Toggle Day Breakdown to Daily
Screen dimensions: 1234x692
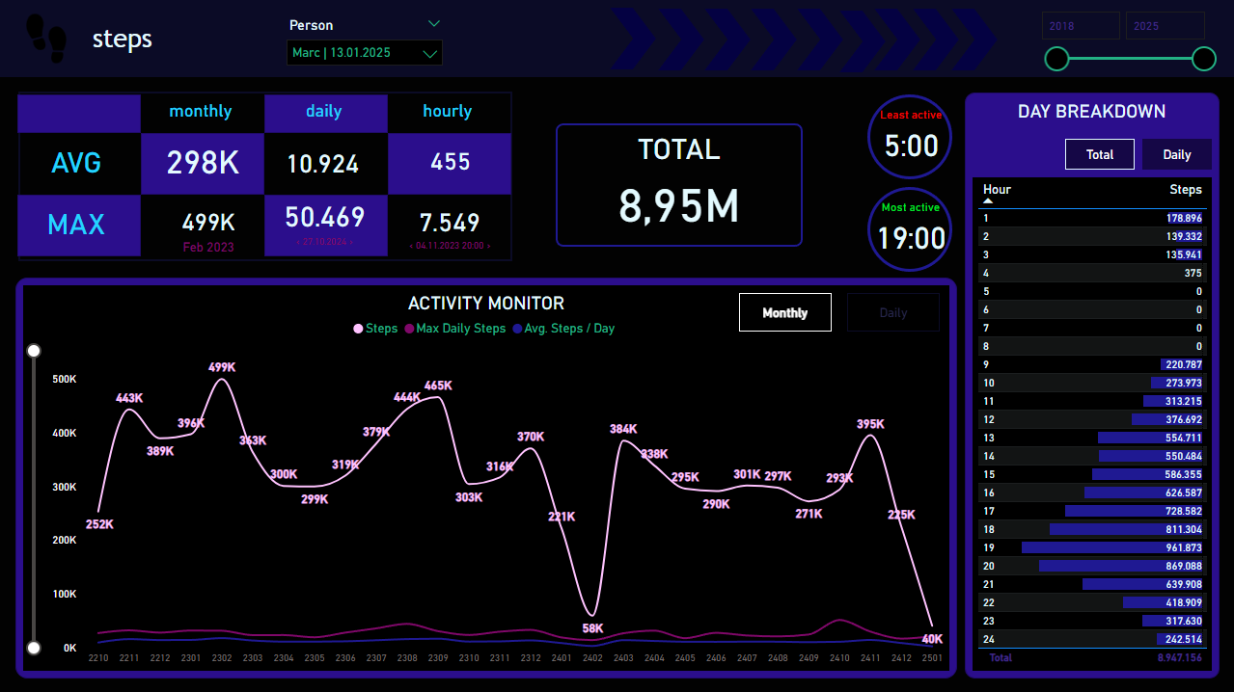[1176, 154]
